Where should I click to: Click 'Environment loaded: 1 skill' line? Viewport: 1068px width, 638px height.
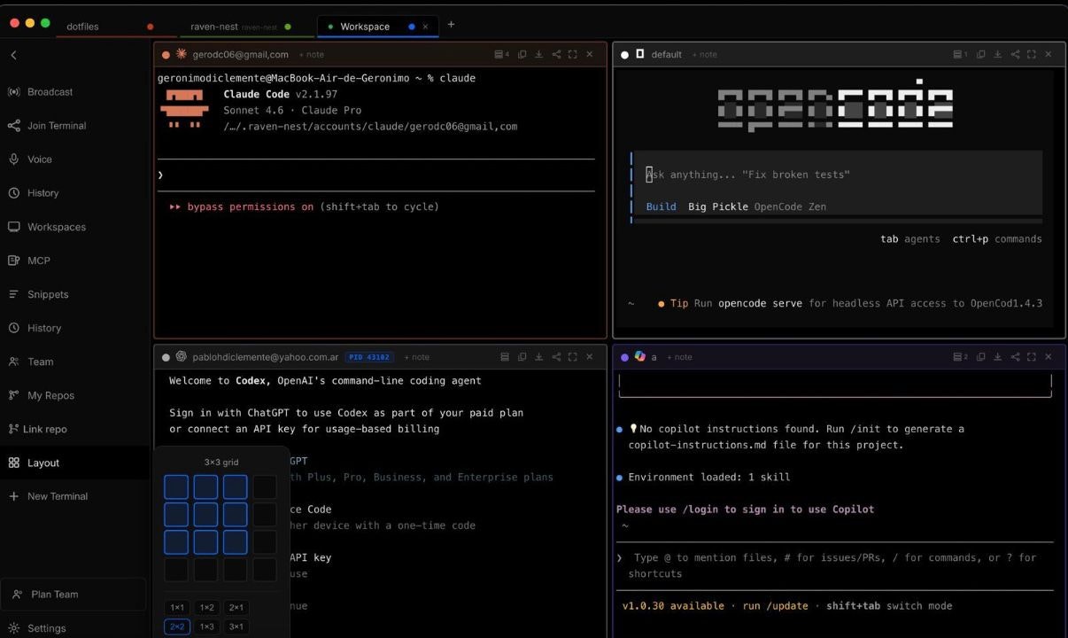pos(708,478)
